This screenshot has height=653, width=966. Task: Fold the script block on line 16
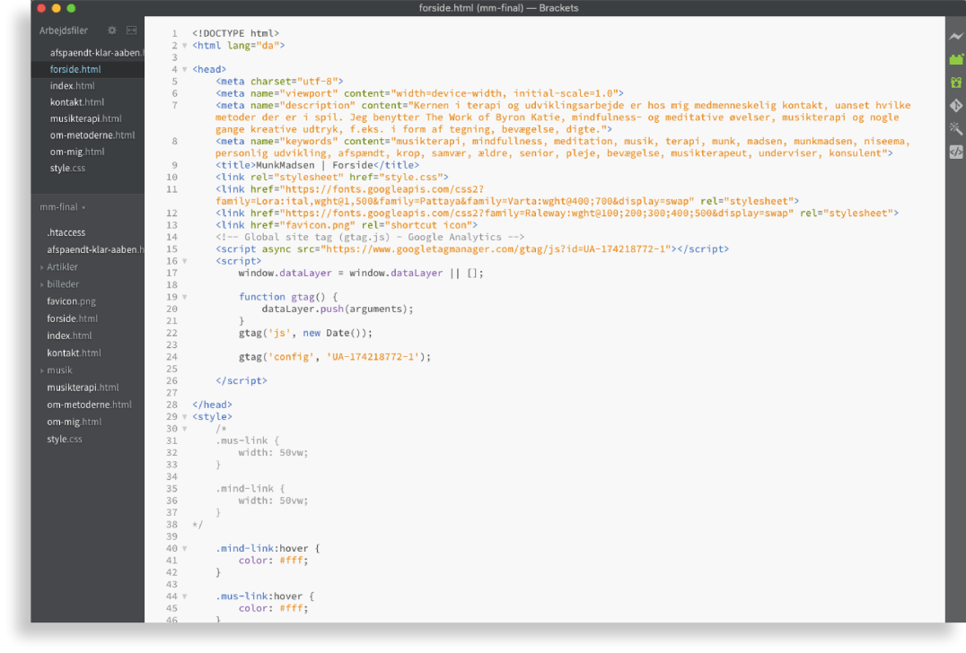184,262
